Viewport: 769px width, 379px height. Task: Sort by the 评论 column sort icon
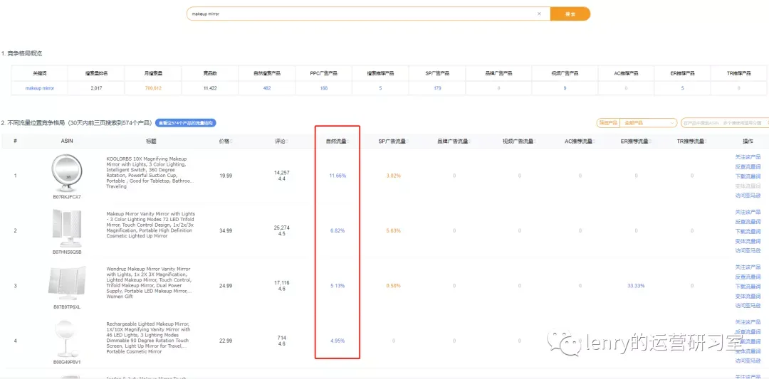pyautogui.click(x=287, y=141)
